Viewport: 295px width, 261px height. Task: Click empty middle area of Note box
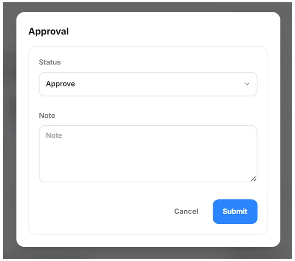(148, 157)
